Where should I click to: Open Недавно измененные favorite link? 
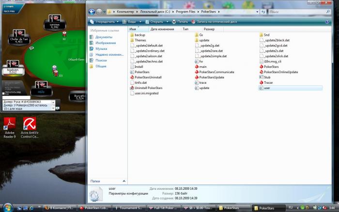click(107, 55)
